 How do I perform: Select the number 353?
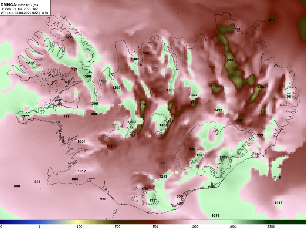tap(214, 86)
